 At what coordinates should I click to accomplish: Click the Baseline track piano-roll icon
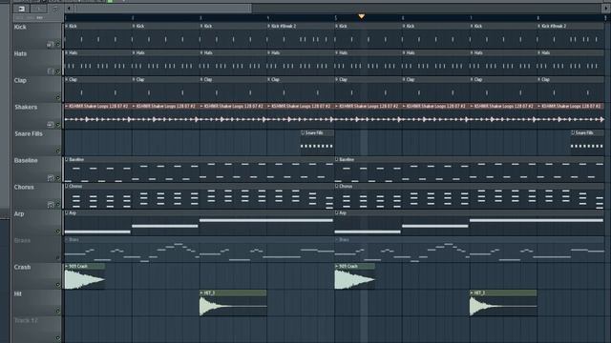pos(50,178)
